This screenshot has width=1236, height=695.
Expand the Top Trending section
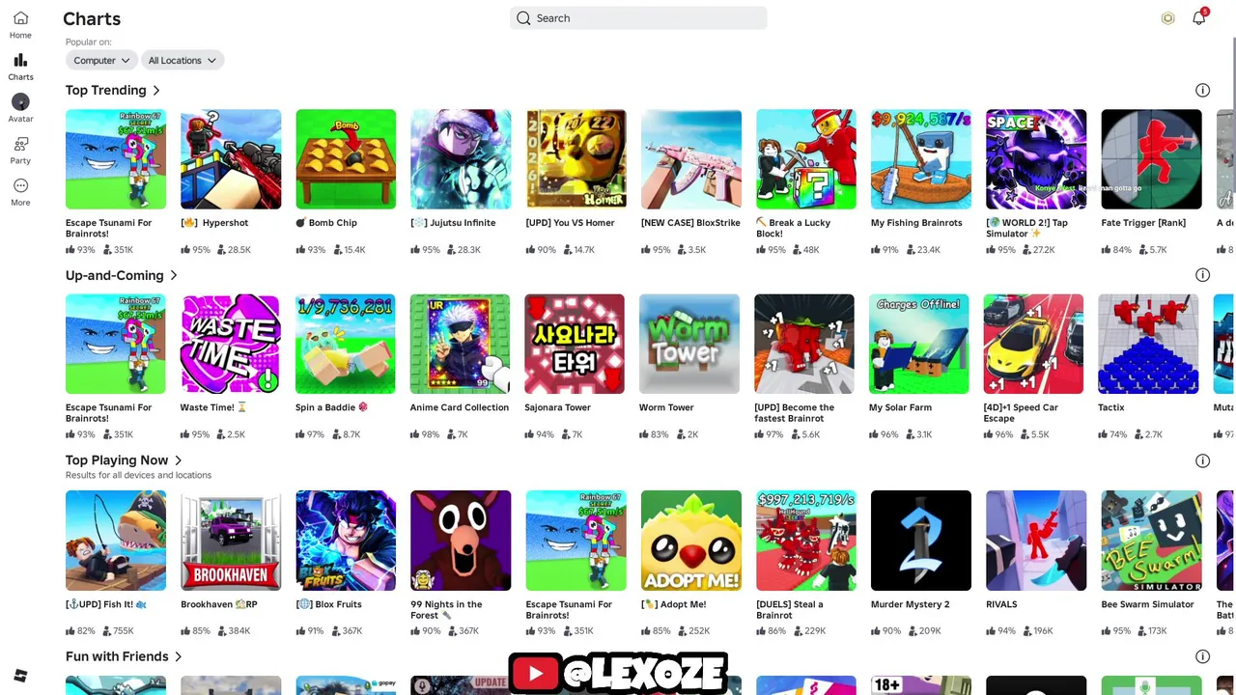coord(113,90)
